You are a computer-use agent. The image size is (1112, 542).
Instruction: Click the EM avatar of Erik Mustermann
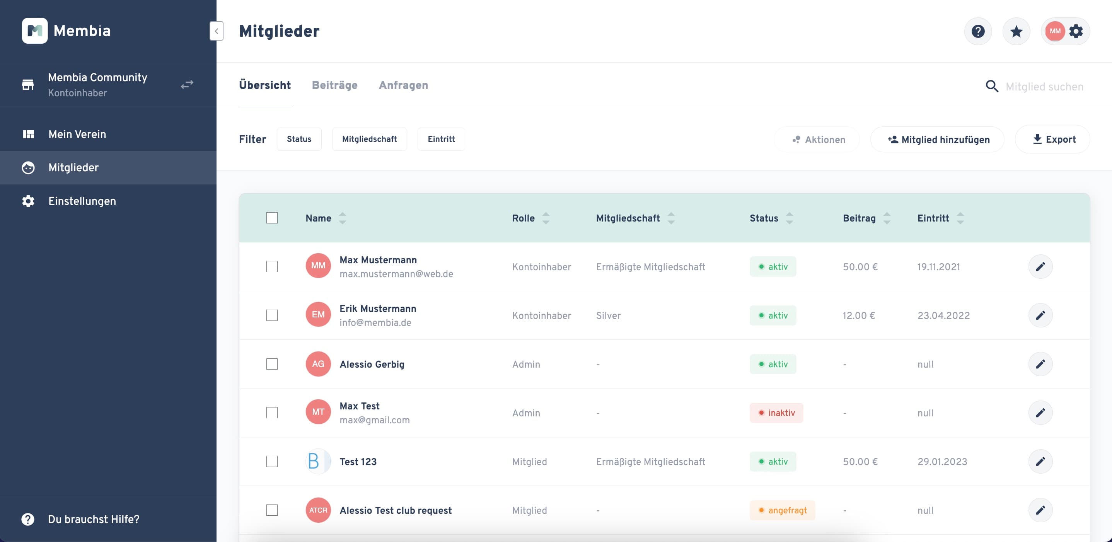click(318, 315)
